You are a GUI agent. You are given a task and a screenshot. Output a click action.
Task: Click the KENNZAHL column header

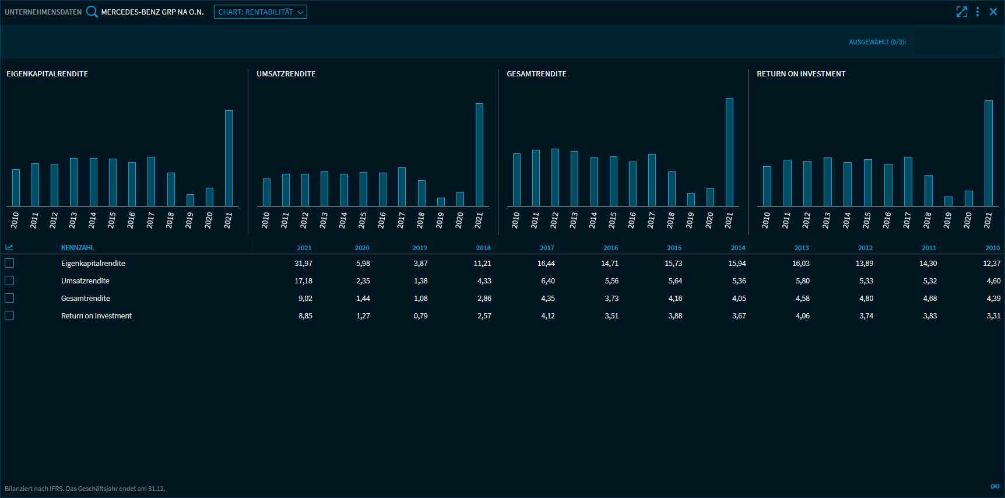[x=78, y=248]
